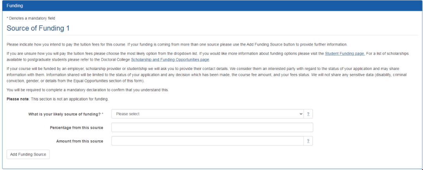Click the "Amount from this source" label
The width and height of the screenshot is (423, 170).
point(80,141)
